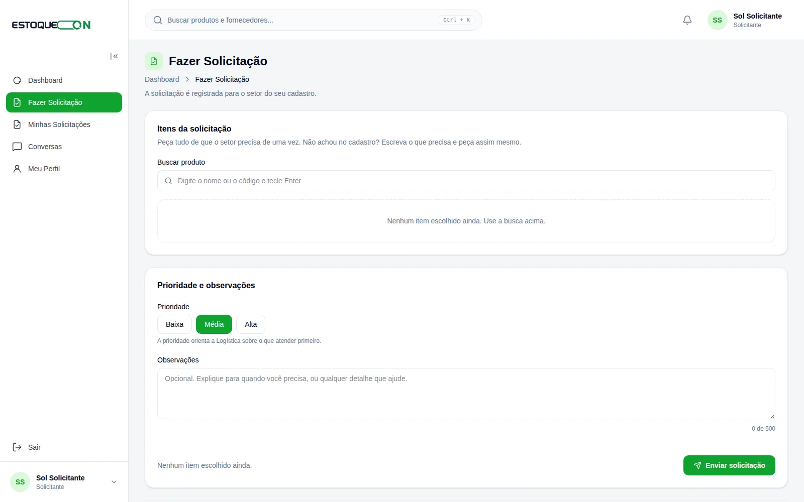
Task: Select Baixa priority
Action: [174, 324]
